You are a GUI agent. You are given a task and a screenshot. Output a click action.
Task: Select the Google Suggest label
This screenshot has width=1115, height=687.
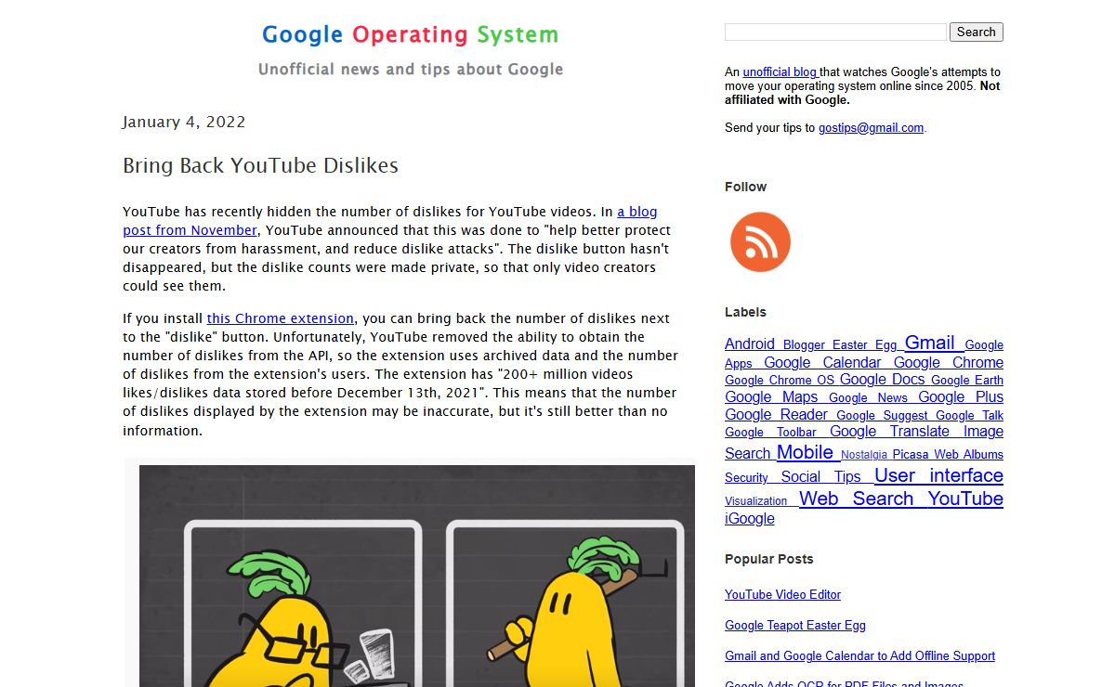pyautogui.click(x=882, y=415)
